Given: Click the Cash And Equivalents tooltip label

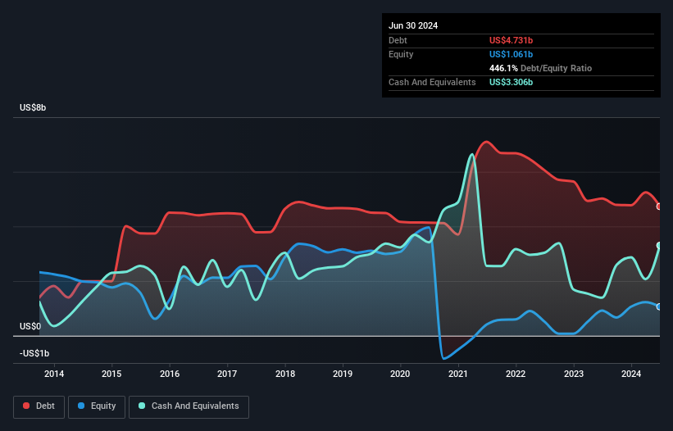Looking at the screenshot, I should point(432,82).
